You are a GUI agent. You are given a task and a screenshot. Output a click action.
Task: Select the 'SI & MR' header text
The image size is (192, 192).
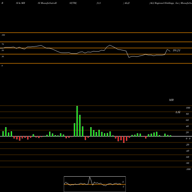click(x=20, y=3)
